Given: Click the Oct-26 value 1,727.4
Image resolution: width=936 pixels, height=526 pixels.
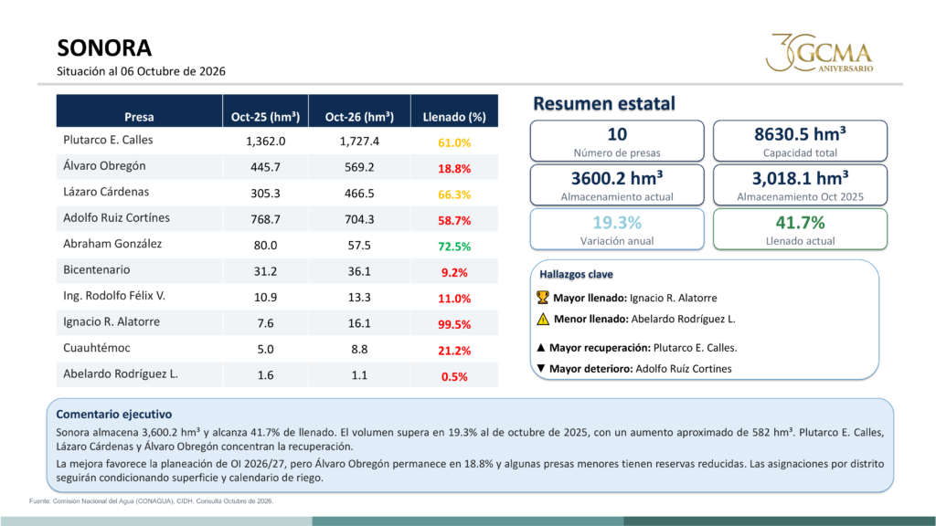Looking at the screenshot, I should (x=359, y=142).
